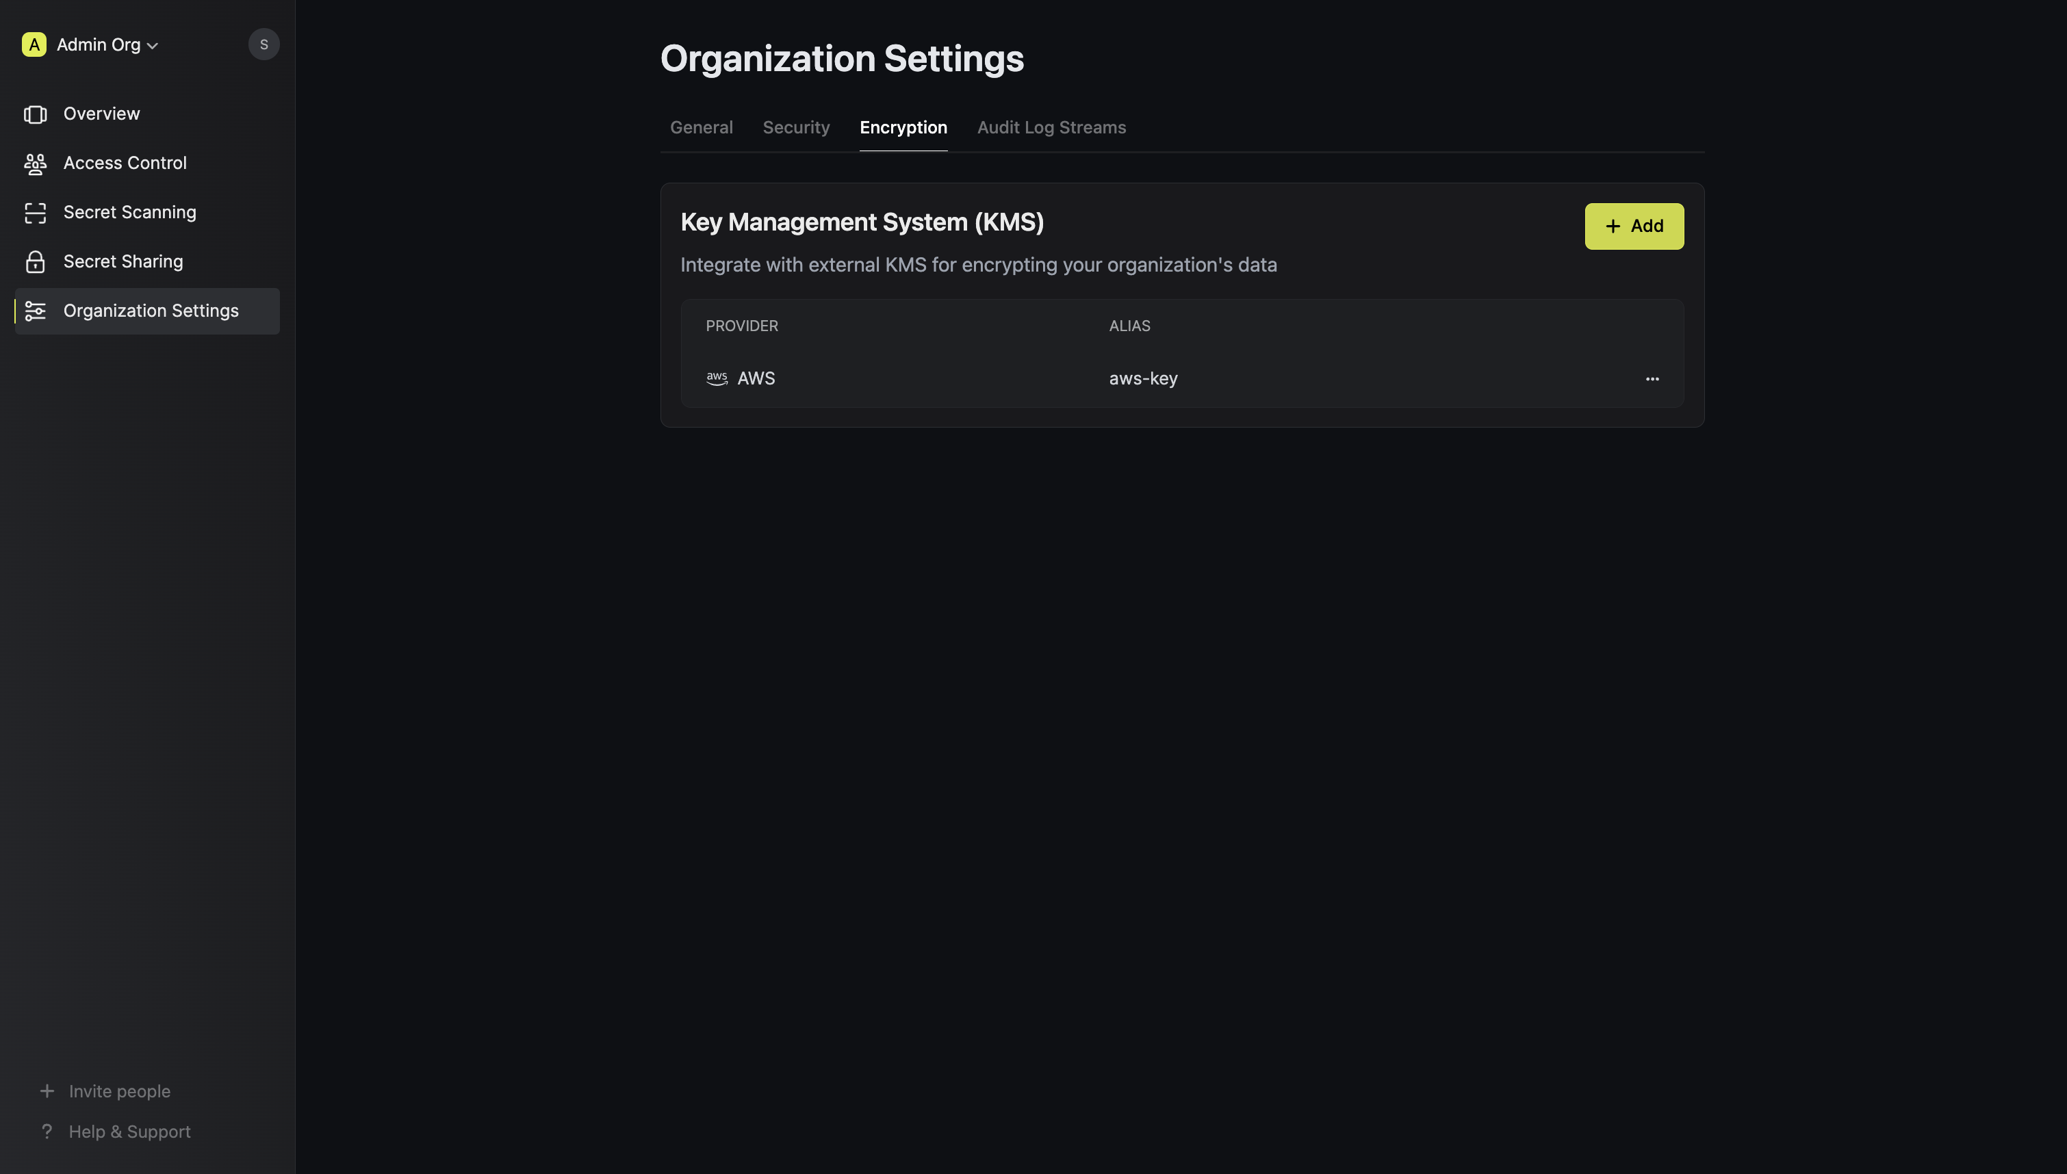This screenshot has height=1174, width=2067.
Task: Switch to the General tab
Action: (701, 127)
